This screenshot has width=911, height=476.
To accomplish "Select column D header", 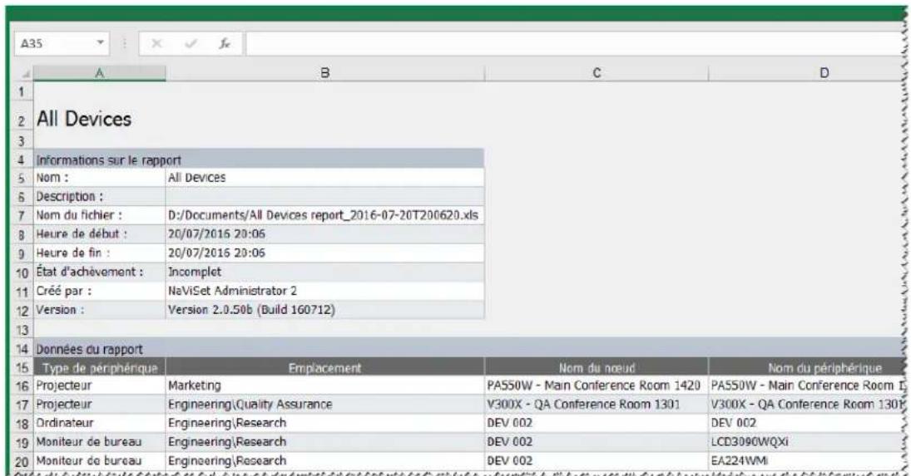I will (806, 74).
